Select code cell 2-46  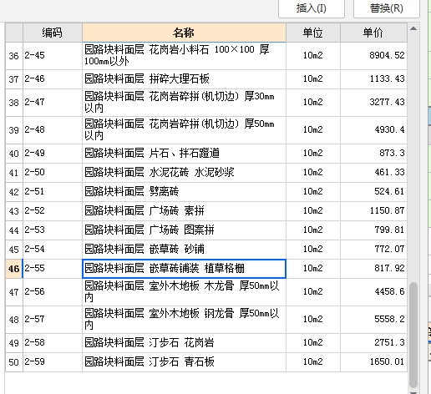click(53, 79)
